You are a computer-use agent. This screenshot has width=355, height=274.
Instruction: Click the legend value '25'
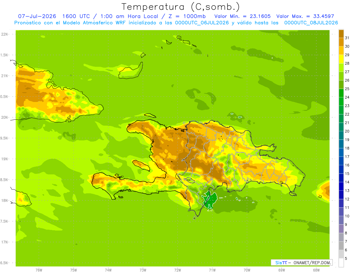tap(347, 89)
